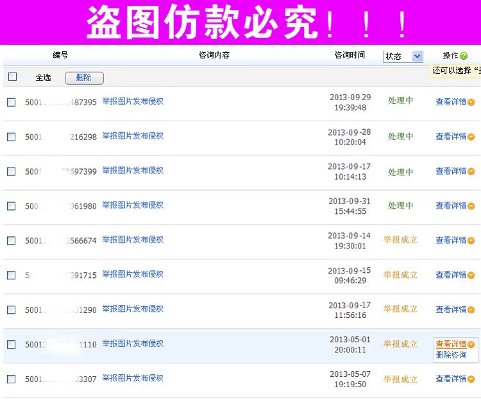The width and height of the screenshot is (481, 400).
Task: Click the 操作 column header text
Action: tap(450, 56)
